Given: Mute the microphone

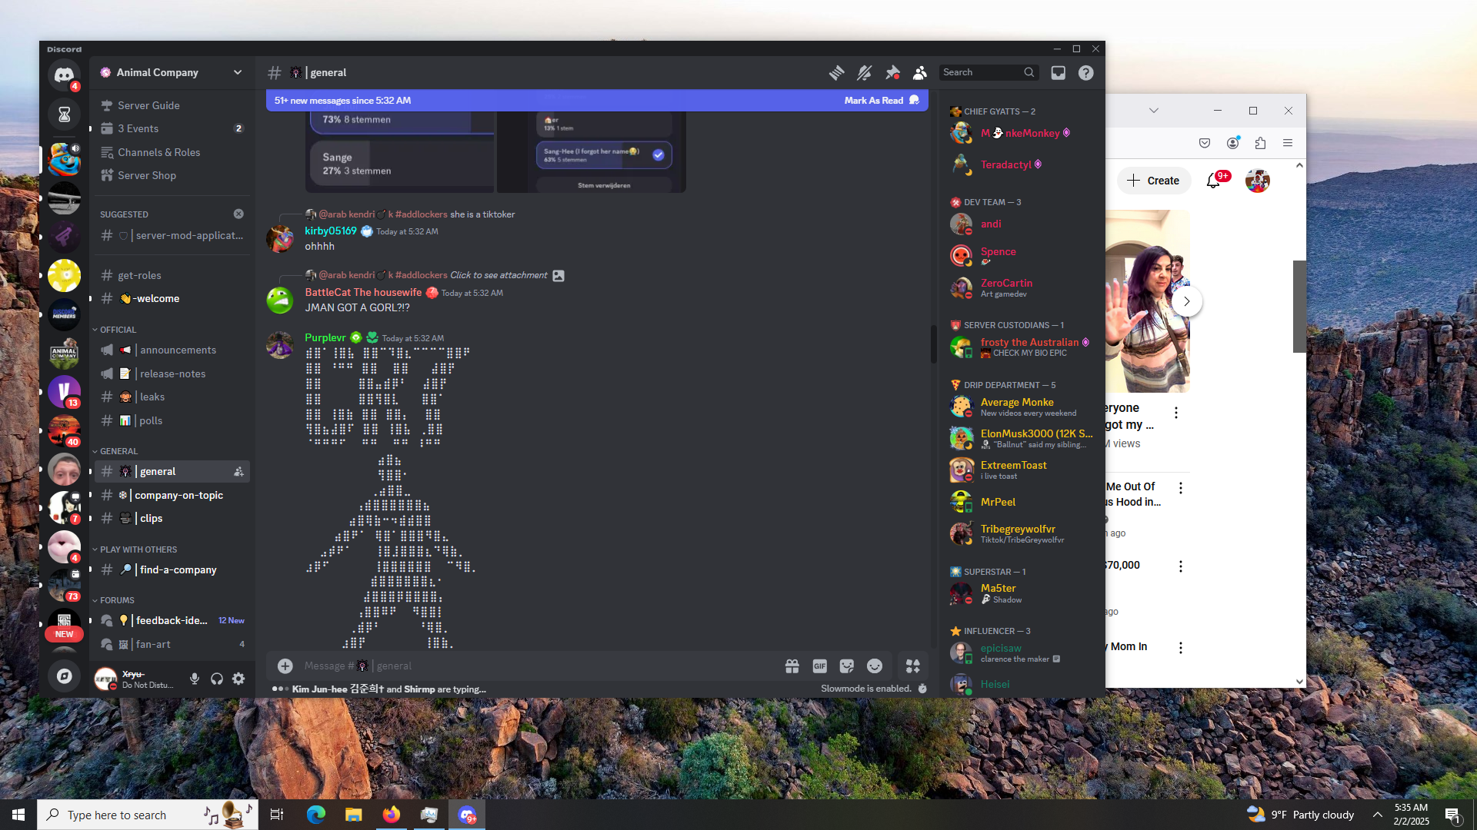Looking at the screenshot, I should (x=195, y=679).
